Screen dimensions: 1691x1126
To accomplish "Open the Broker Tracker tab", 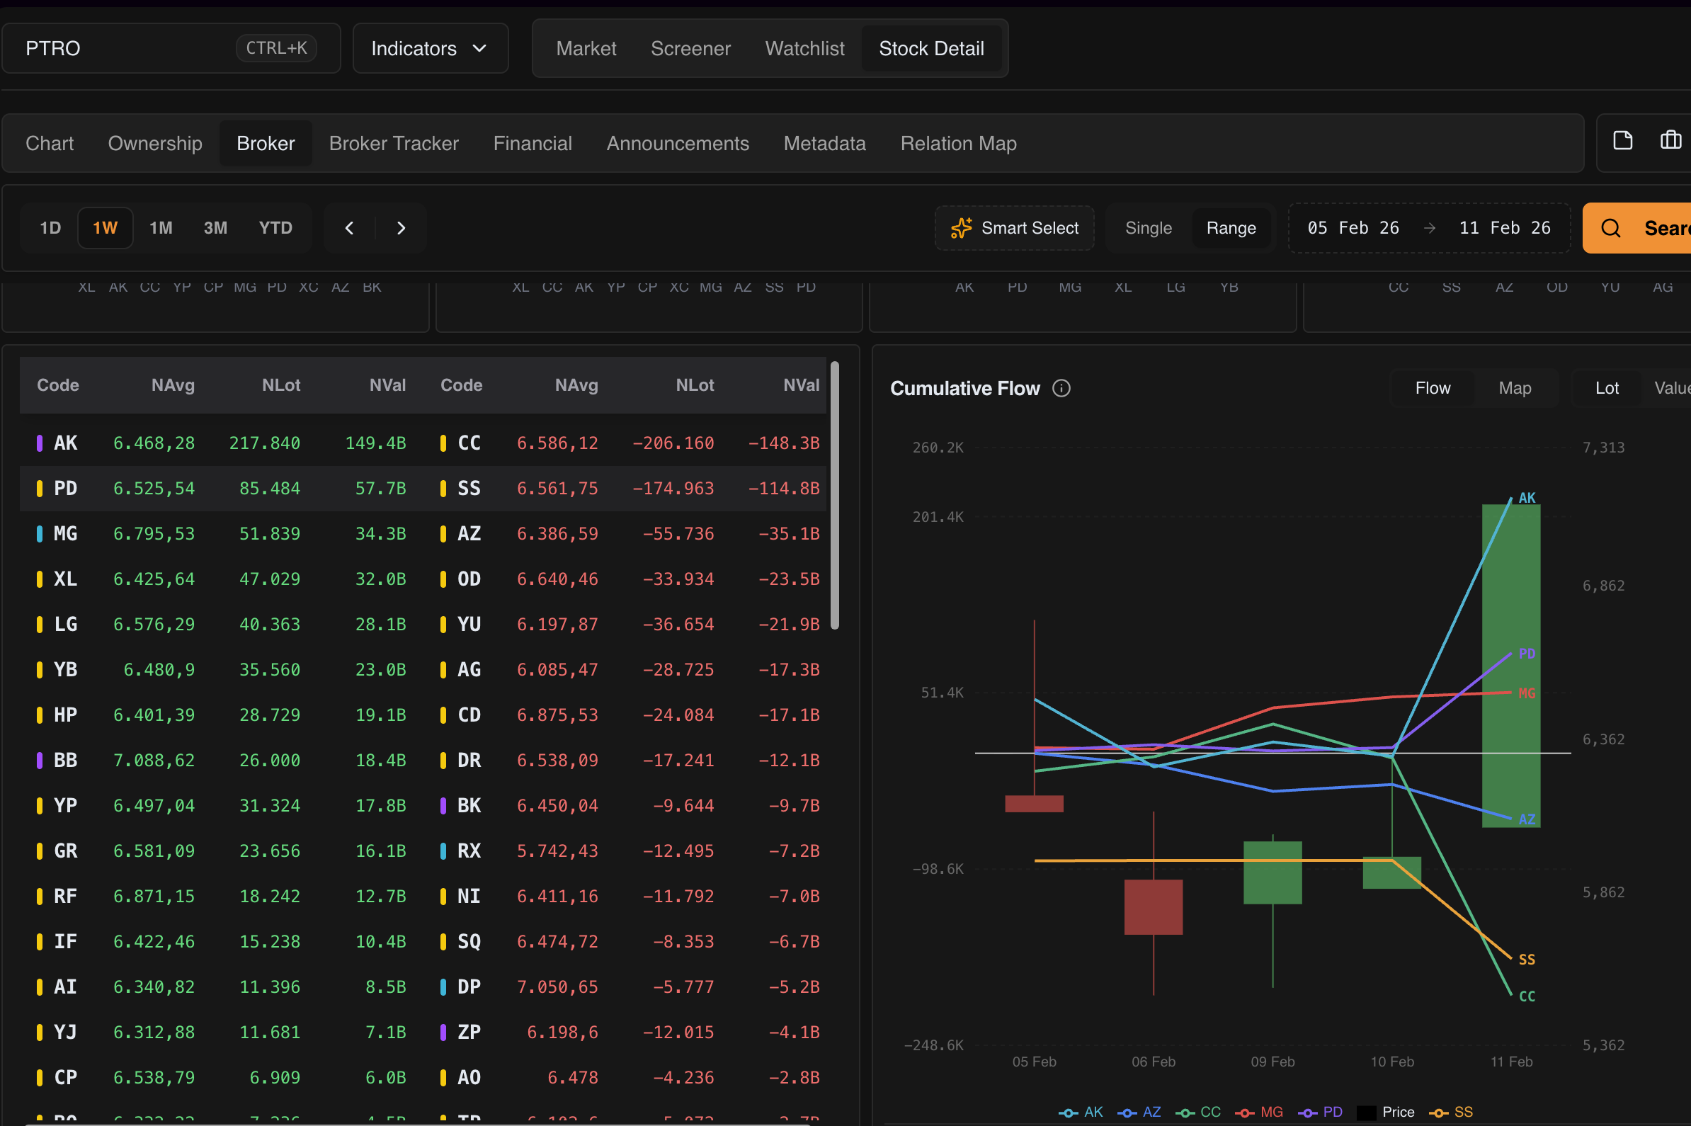I will point(394,143).
